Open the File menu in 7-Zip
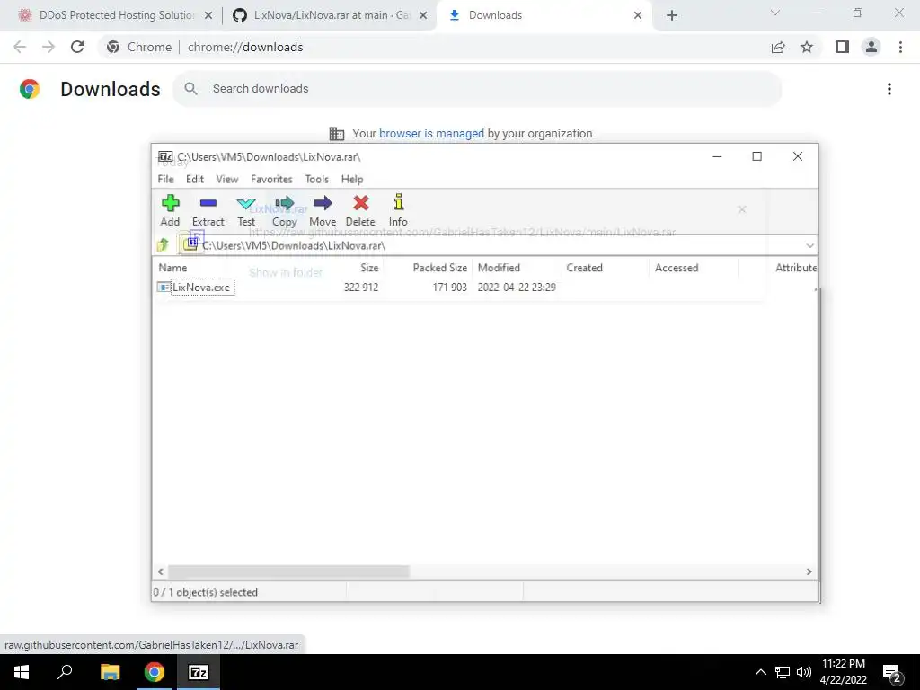Viewport: 920px width, 690px height. [x=165, y=180]
